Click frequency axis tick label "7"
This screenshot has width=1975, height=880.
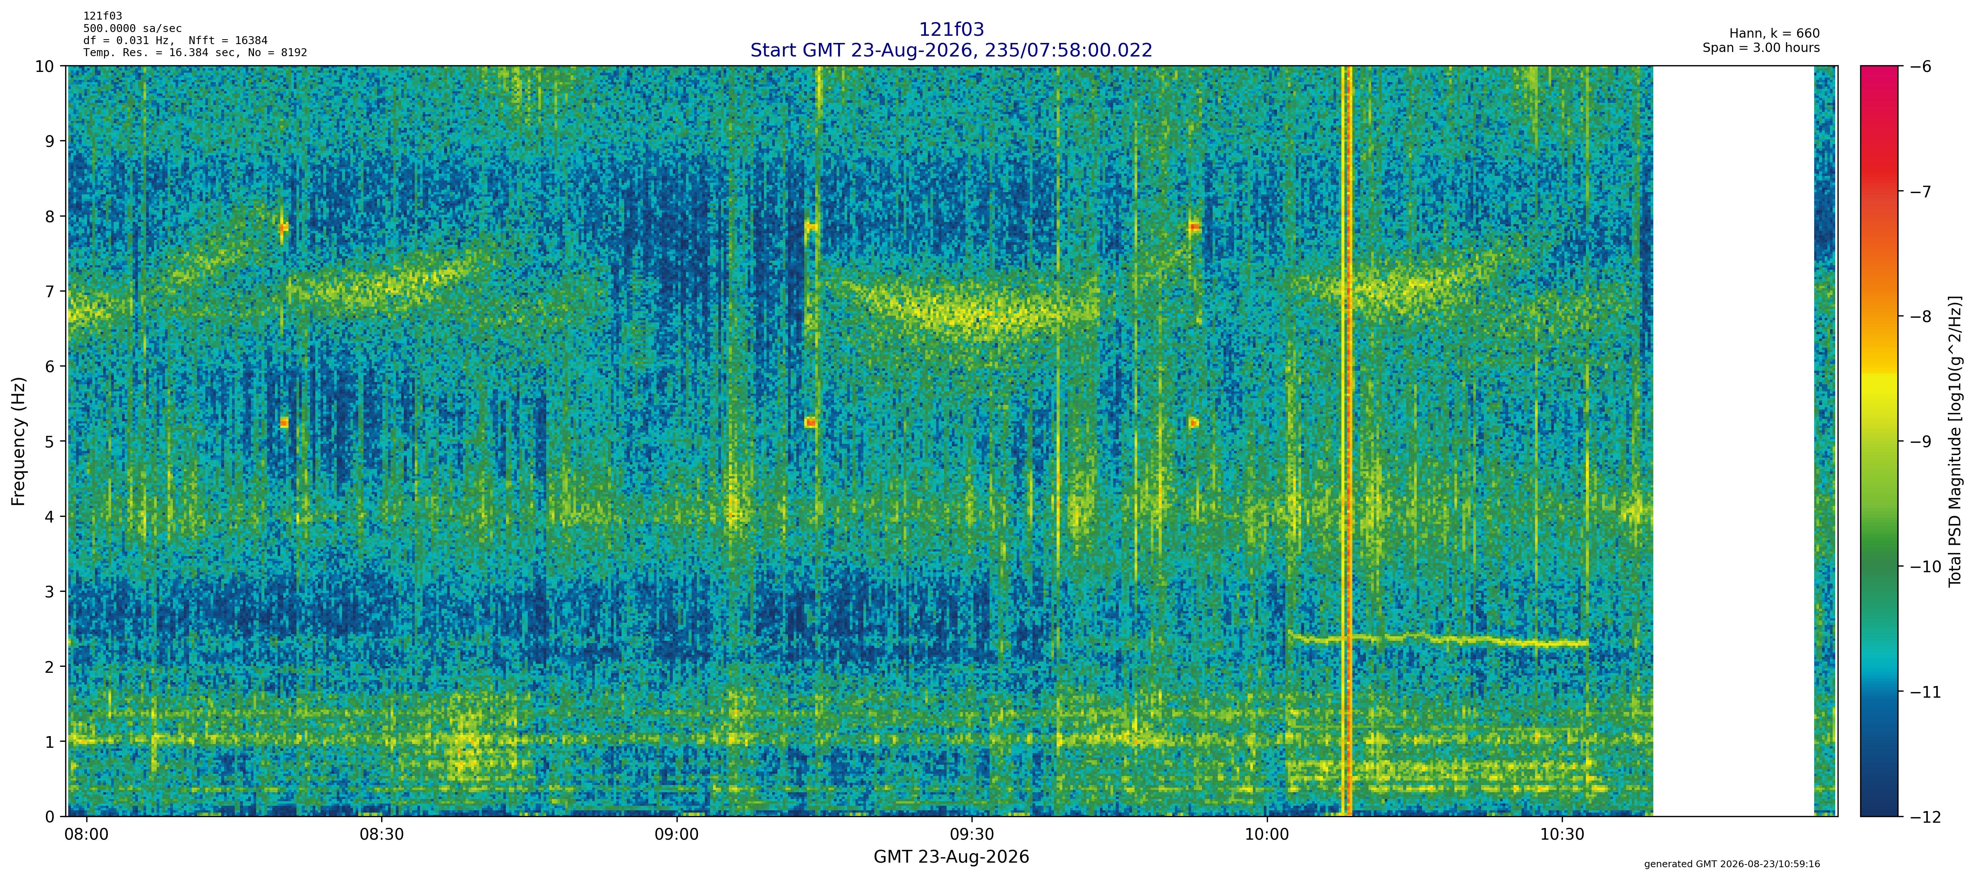(50, 291)
